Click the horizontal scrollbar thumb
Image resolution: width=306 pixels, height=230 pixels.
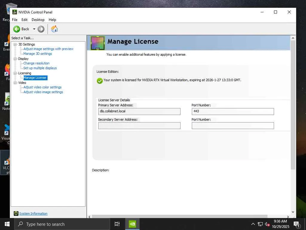[180, 217]
